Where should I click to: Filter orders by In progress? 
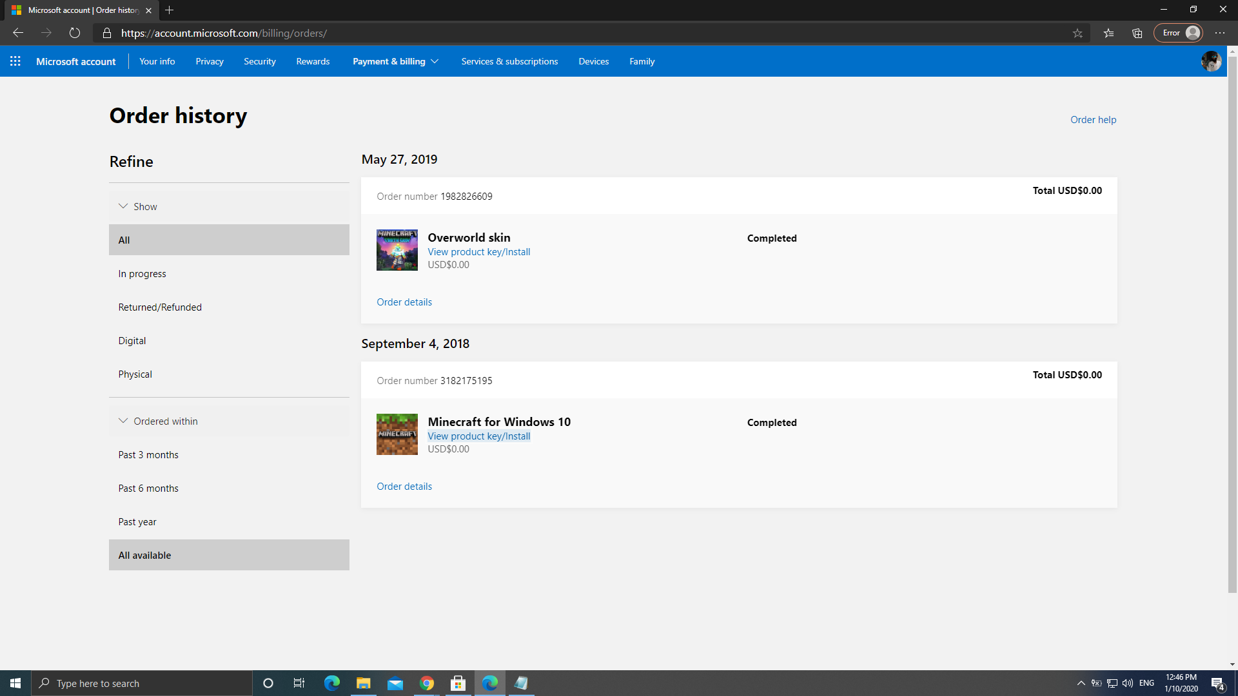[x=229, y=273]
